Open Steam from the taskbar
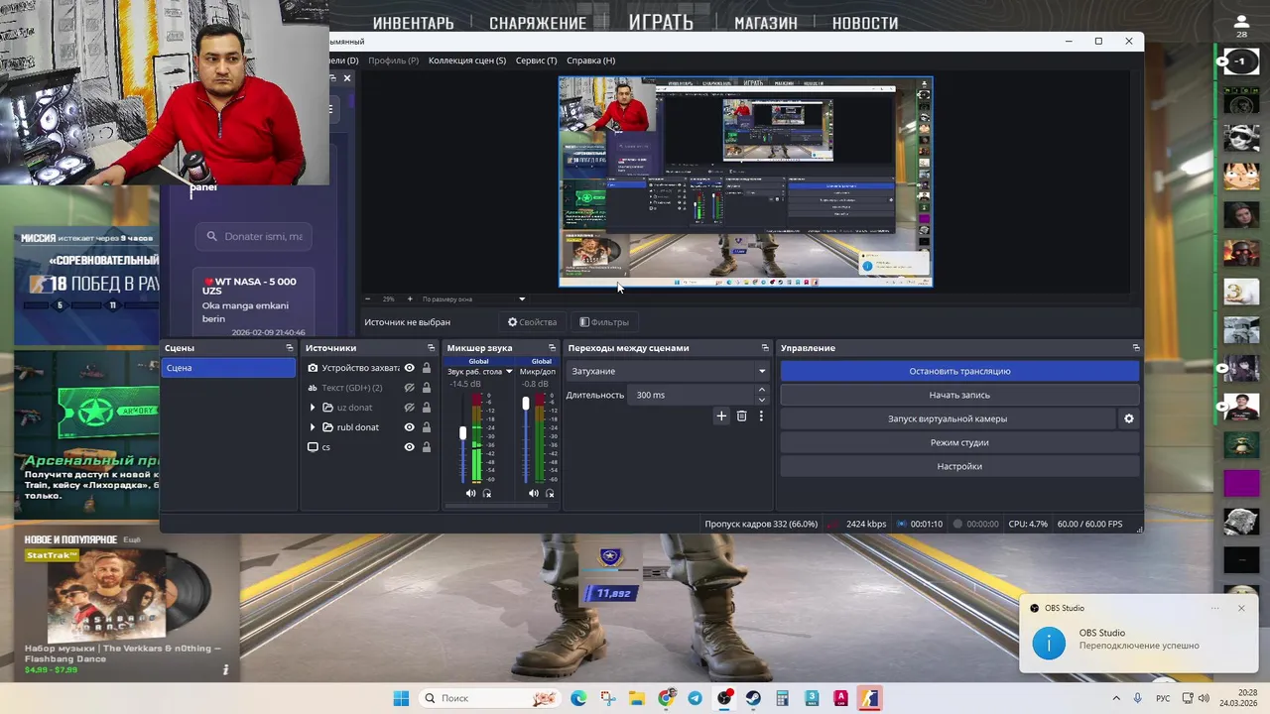Image resolution: width=1270 pixels, height=714 pixels. pyautogui.click(x=753, y=698)
